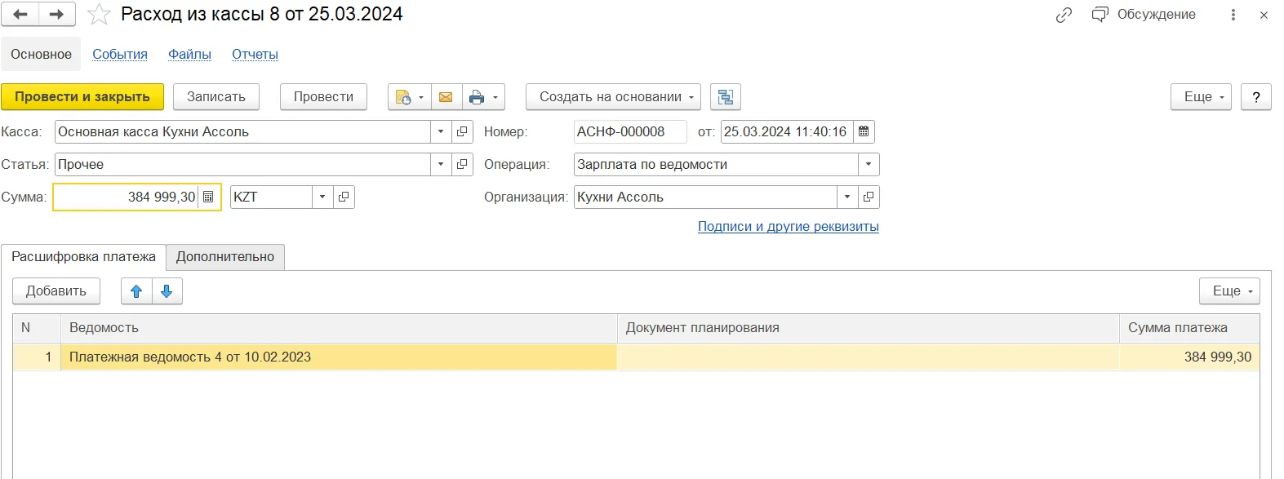Open the Файлы link tab
This screenshot has height=479, width=1284.
tap(189, 55)
